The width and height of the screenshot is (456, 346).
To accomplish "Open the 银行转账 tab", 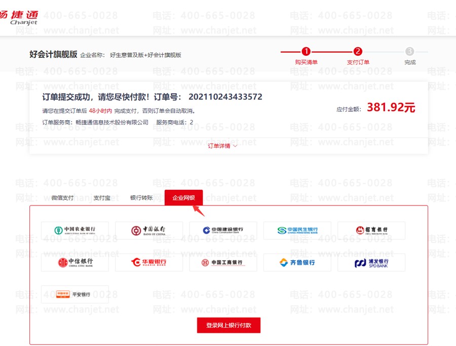I will (141, 198).
